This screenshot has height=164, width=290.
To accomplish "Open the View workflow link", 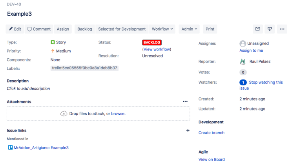I will pyautogui.click(x=157, y=49).
